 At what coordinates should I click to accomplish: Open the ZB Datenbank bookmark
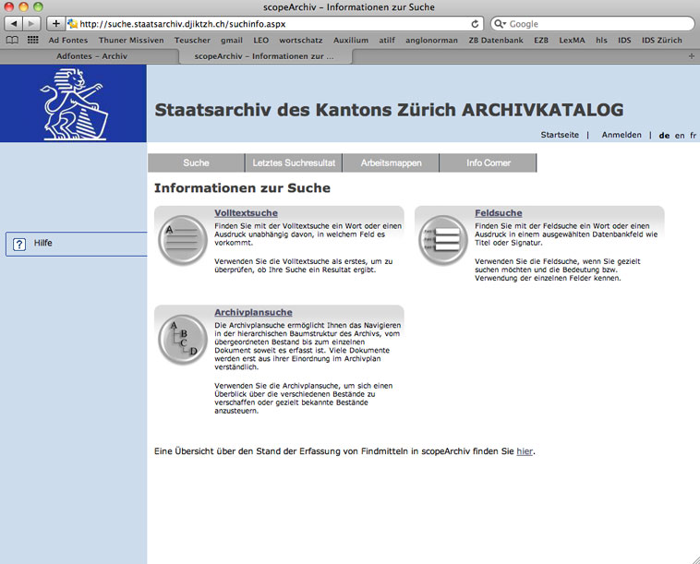pos(496,41)
